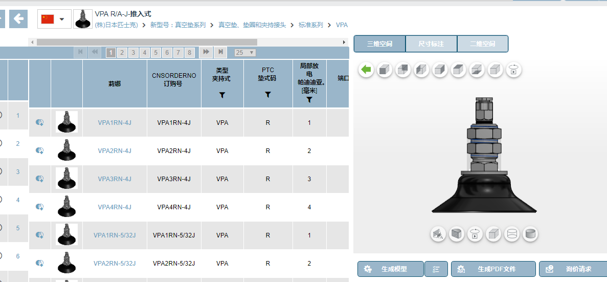This screenshot has height=282, width=607.
Task: Click the horizontal table scrollbar thumb
Action: click(x=147, y=42)
